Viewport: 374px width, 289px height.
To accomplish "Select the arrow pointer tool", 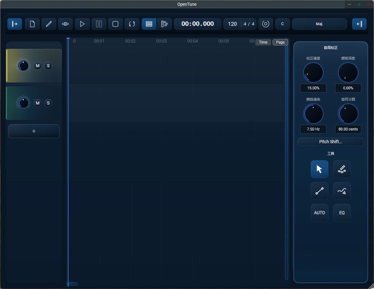I will pyautogui.click(x=319, y=169).
